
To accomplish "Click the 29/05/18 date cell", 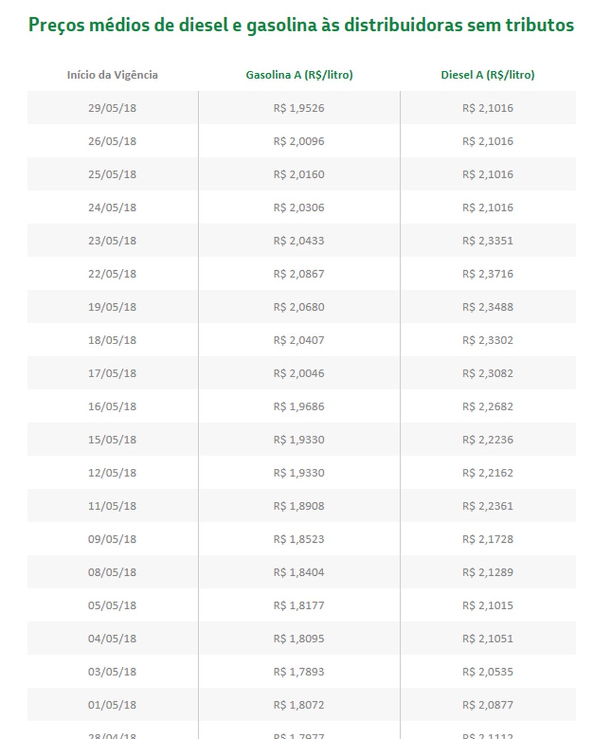I will [x=112, y=108].
